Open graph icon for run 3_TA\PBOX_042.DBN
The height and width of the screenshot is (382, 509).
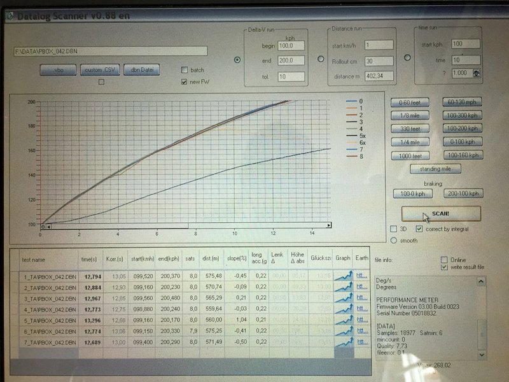(x=344, y=299)
